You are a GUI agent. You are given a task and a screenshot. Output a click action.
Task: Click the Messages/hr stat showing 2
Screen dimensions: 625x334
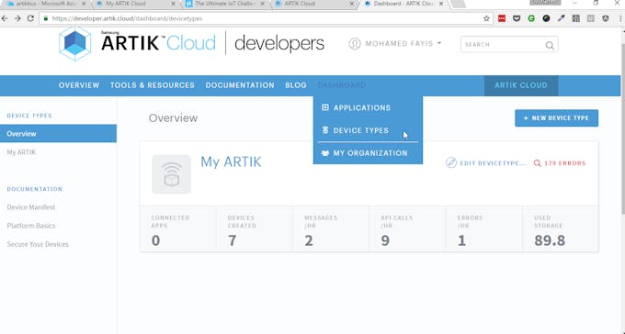[331, 229]
